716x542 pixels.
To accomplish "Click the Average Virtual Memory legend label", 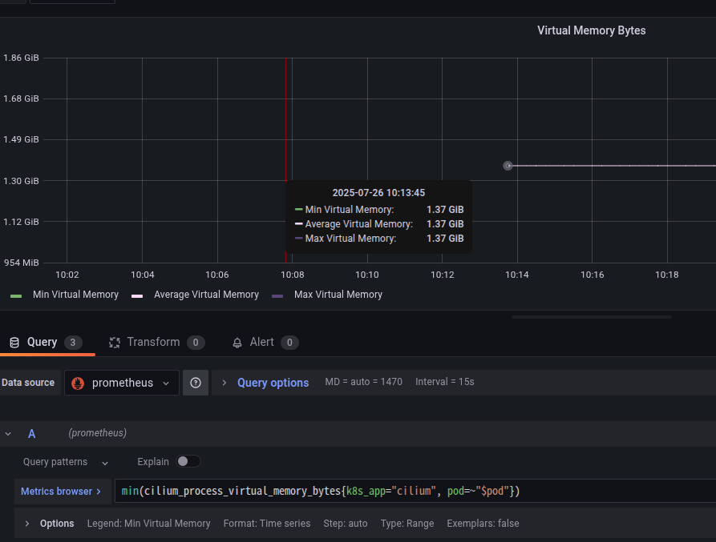I will pyautogui.click(x=206, y=295).
